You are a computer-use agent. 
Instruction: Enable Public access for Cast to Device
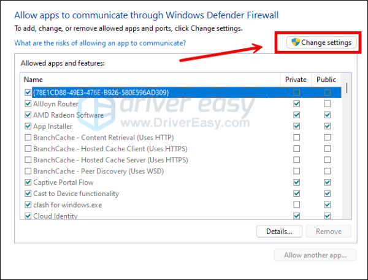(x=328, y=194)
